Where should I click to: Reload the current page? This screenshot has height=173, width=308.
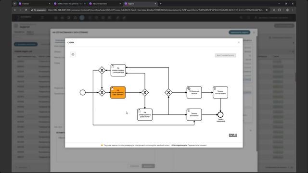coord(26,10)
